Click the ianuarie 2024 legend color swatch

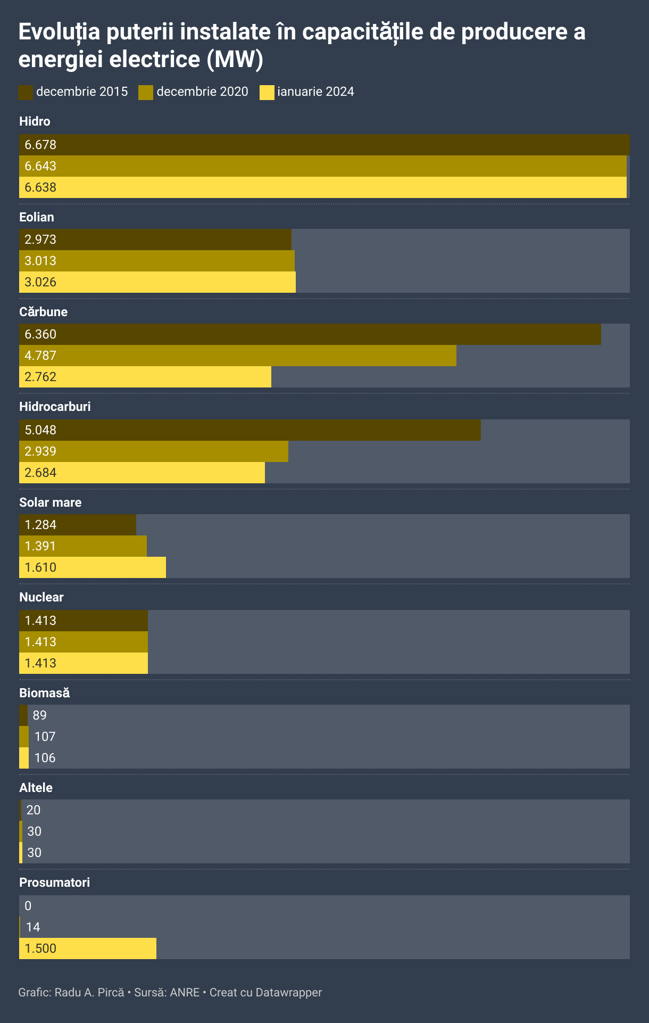click(x=267, y=92)
